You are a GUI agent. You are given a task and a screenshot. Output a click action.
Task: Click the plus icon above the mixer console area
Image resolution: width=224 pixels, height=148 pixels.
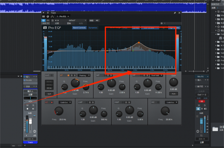point(21,76)
